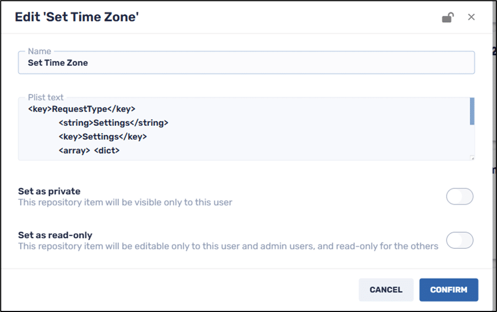Confirm the Set Time Zone edits
Image resolution: width=497 pixels, height=312 pixels.
point(449,290)
